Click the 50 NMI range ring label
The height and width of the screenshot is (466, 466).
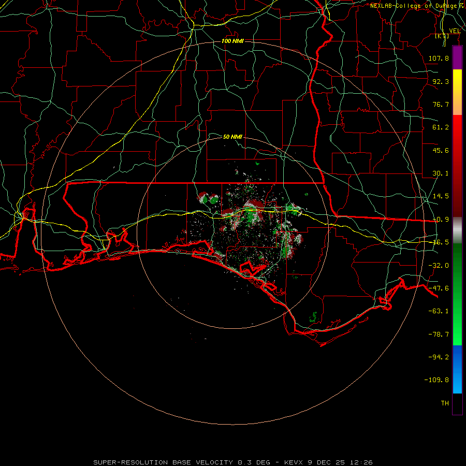point(232,137)
